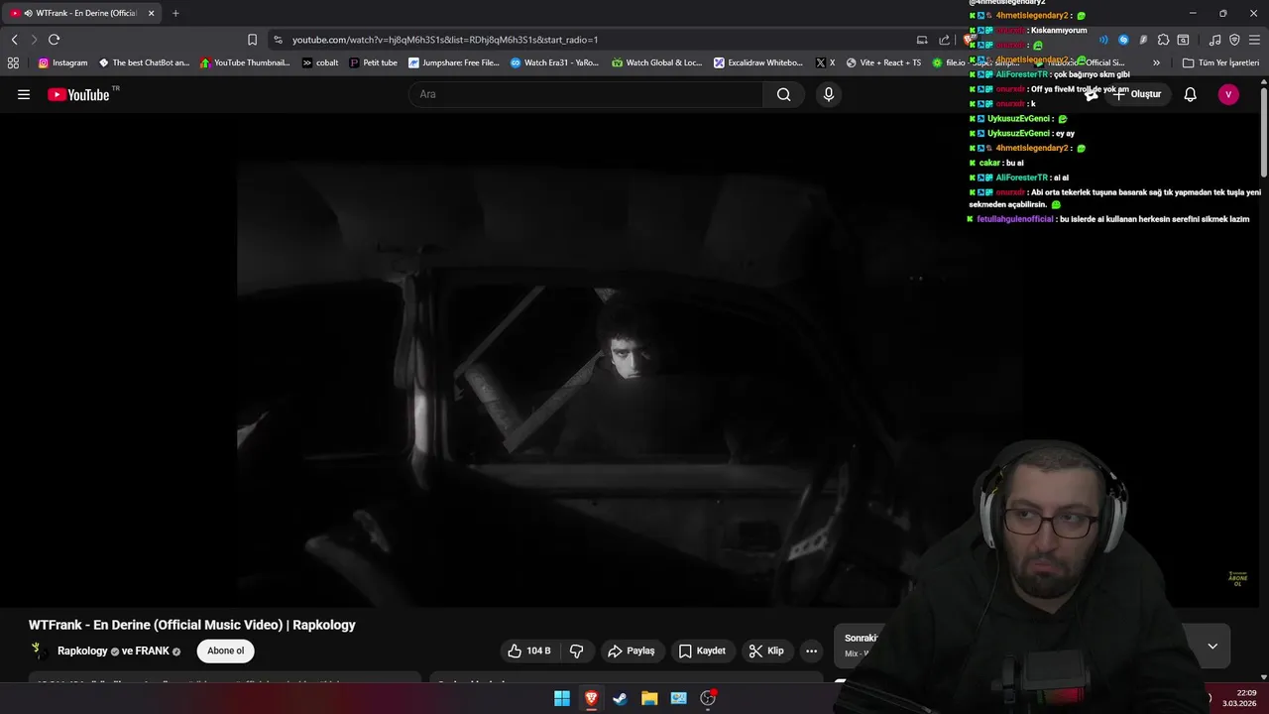
Task: Open the Rapkology channel avatar
Action: [x=39, y=651]
